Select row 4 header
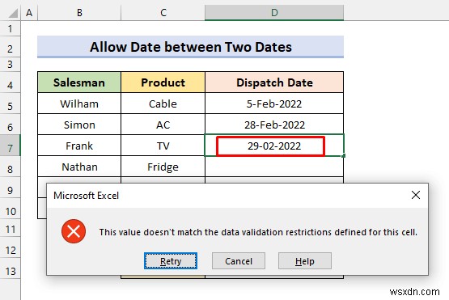The height and width of the screenshot is (300, 449). coord(10,82)
